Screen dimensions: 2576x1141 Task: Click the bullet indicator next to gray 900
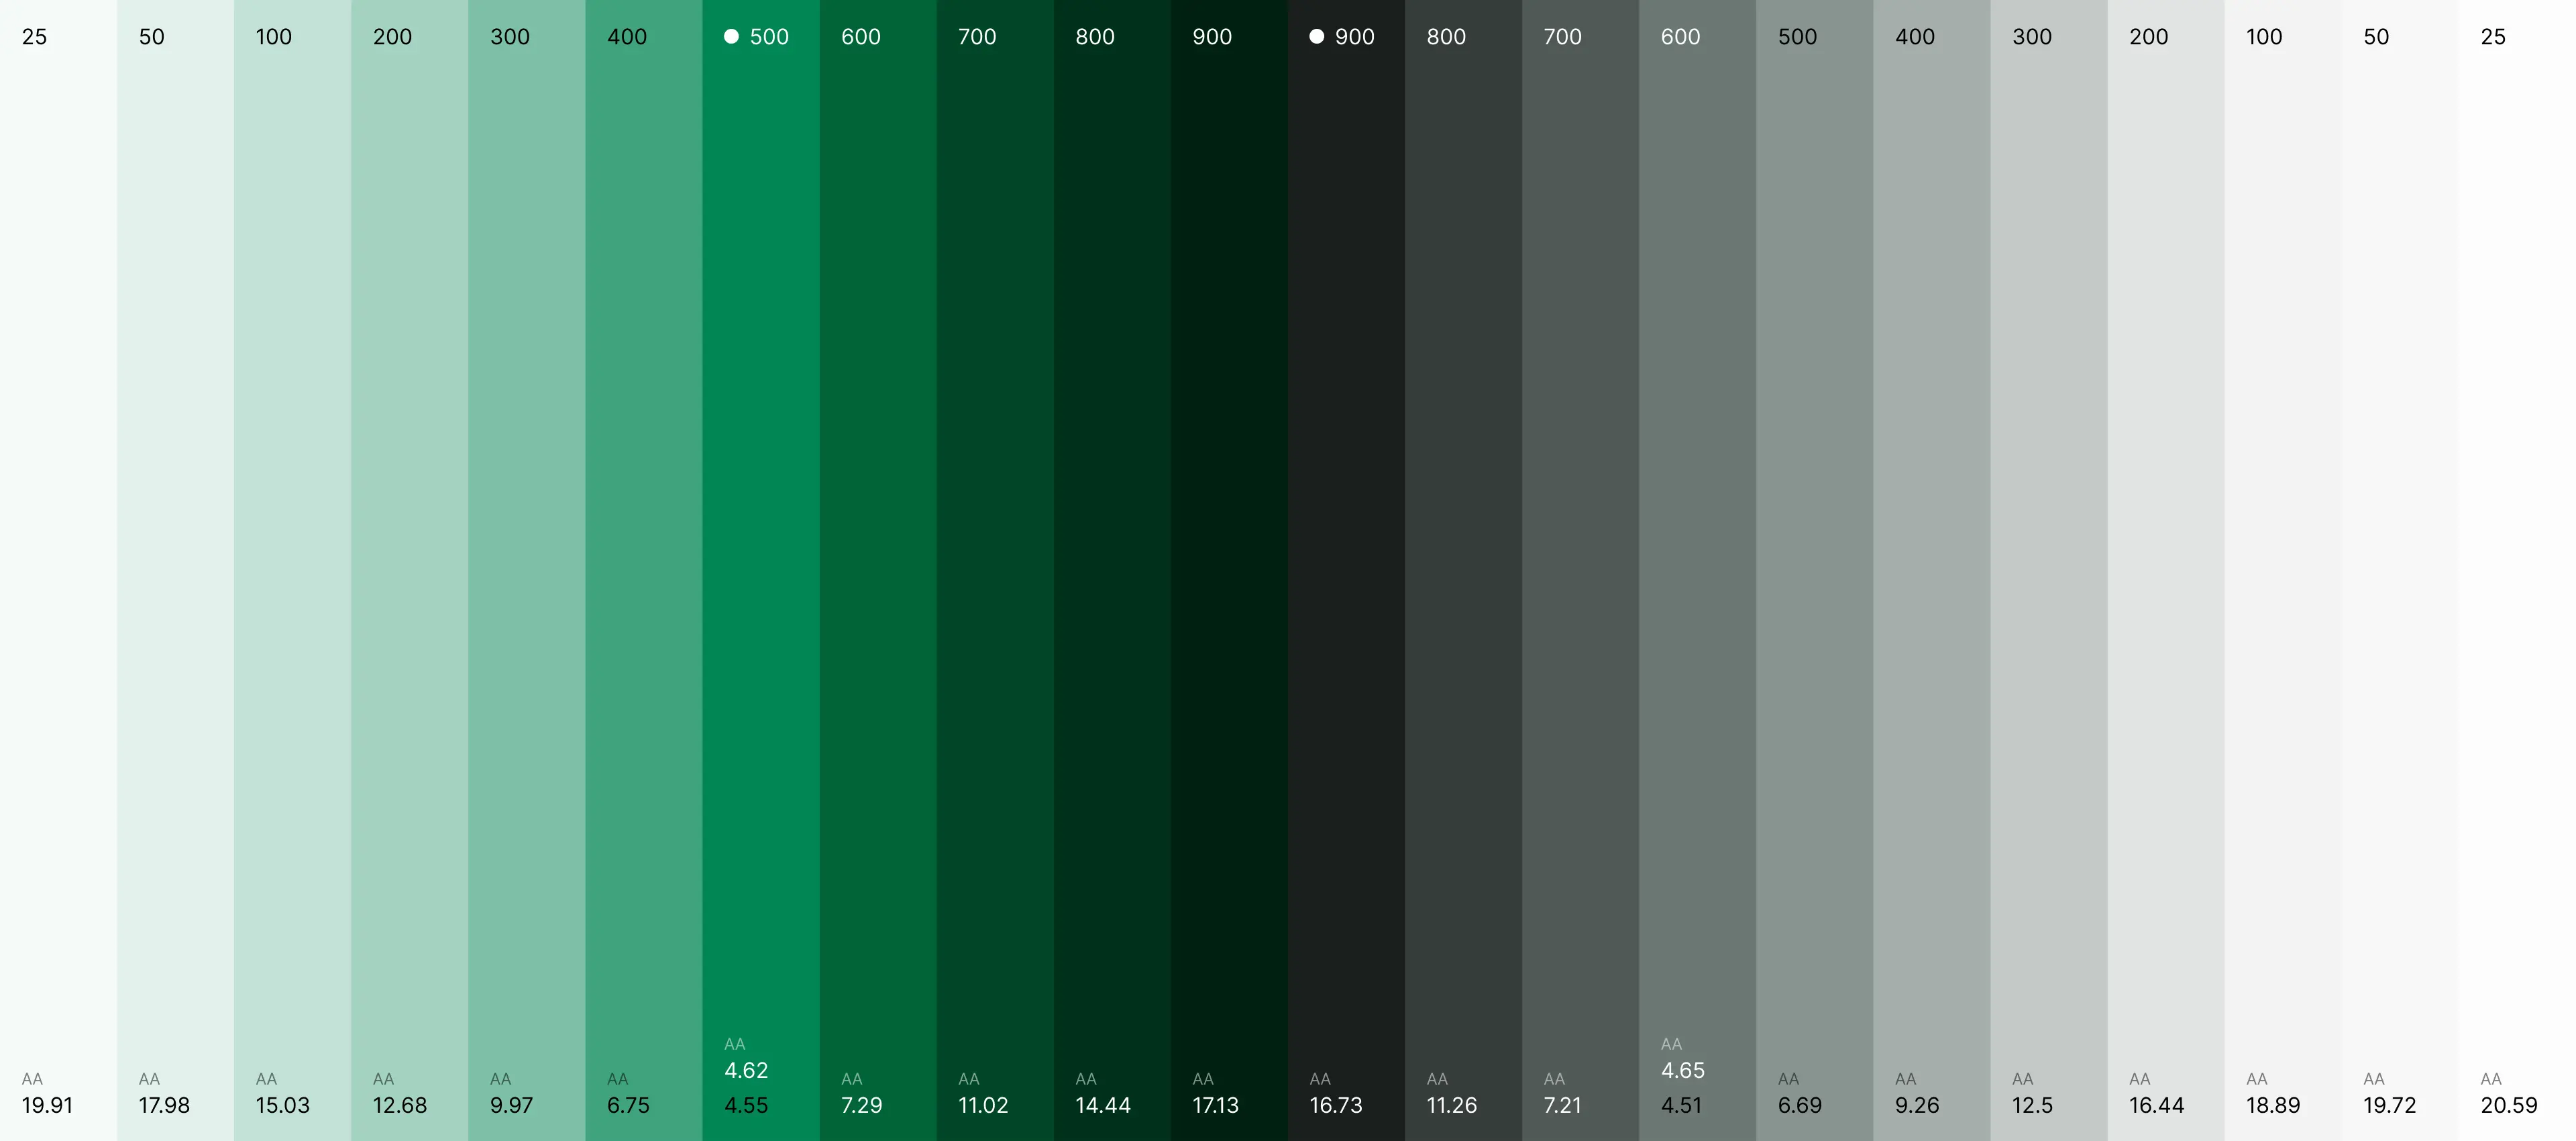point(1316,36)
